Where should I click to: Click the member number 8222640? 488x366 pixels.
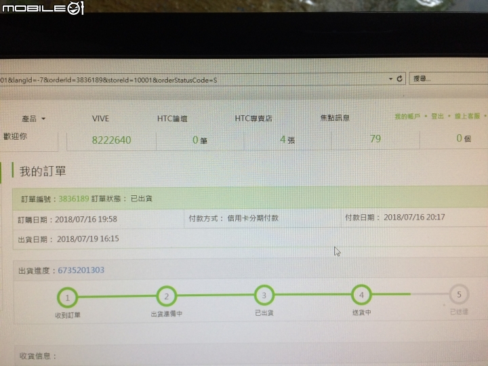point(111,140)
